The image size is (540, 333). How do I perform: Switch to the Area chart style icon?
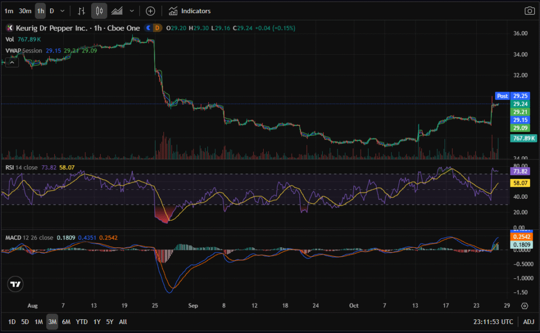click(x=117, y=11)
